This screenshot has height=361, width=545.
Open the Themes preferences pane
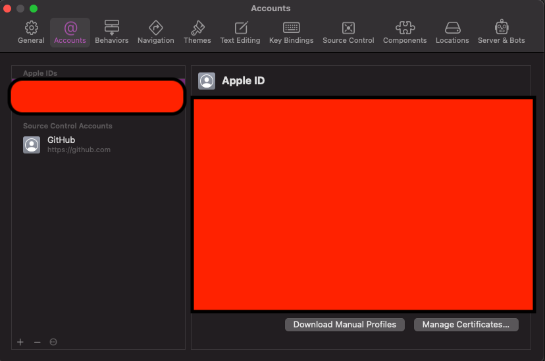click(197, 32)
